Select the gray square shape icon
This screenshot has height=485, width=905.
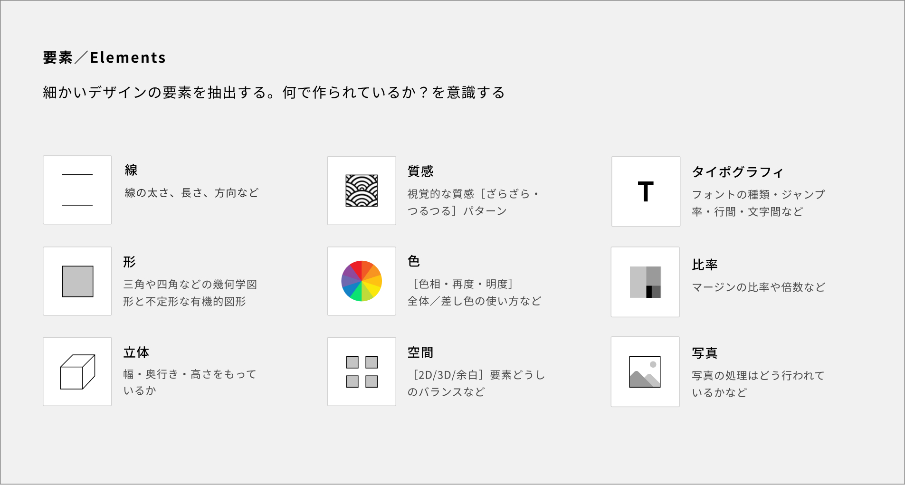click(77, 281)
